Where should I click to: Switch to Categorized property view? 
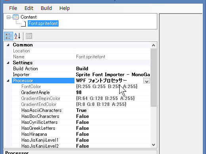click(8, 36)
